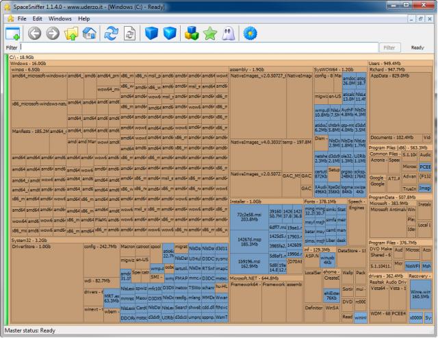Image resolution: width=438 pixels, height=338 pixels.
Task: Open the Help menu
Action: pos(83,19)
